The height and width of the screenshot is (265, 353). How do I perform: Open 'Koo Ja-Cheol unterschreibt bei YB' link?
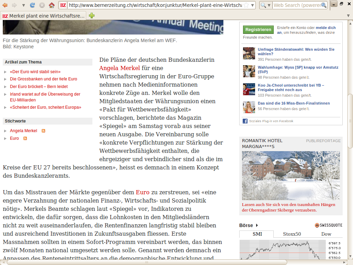[291, 87]
